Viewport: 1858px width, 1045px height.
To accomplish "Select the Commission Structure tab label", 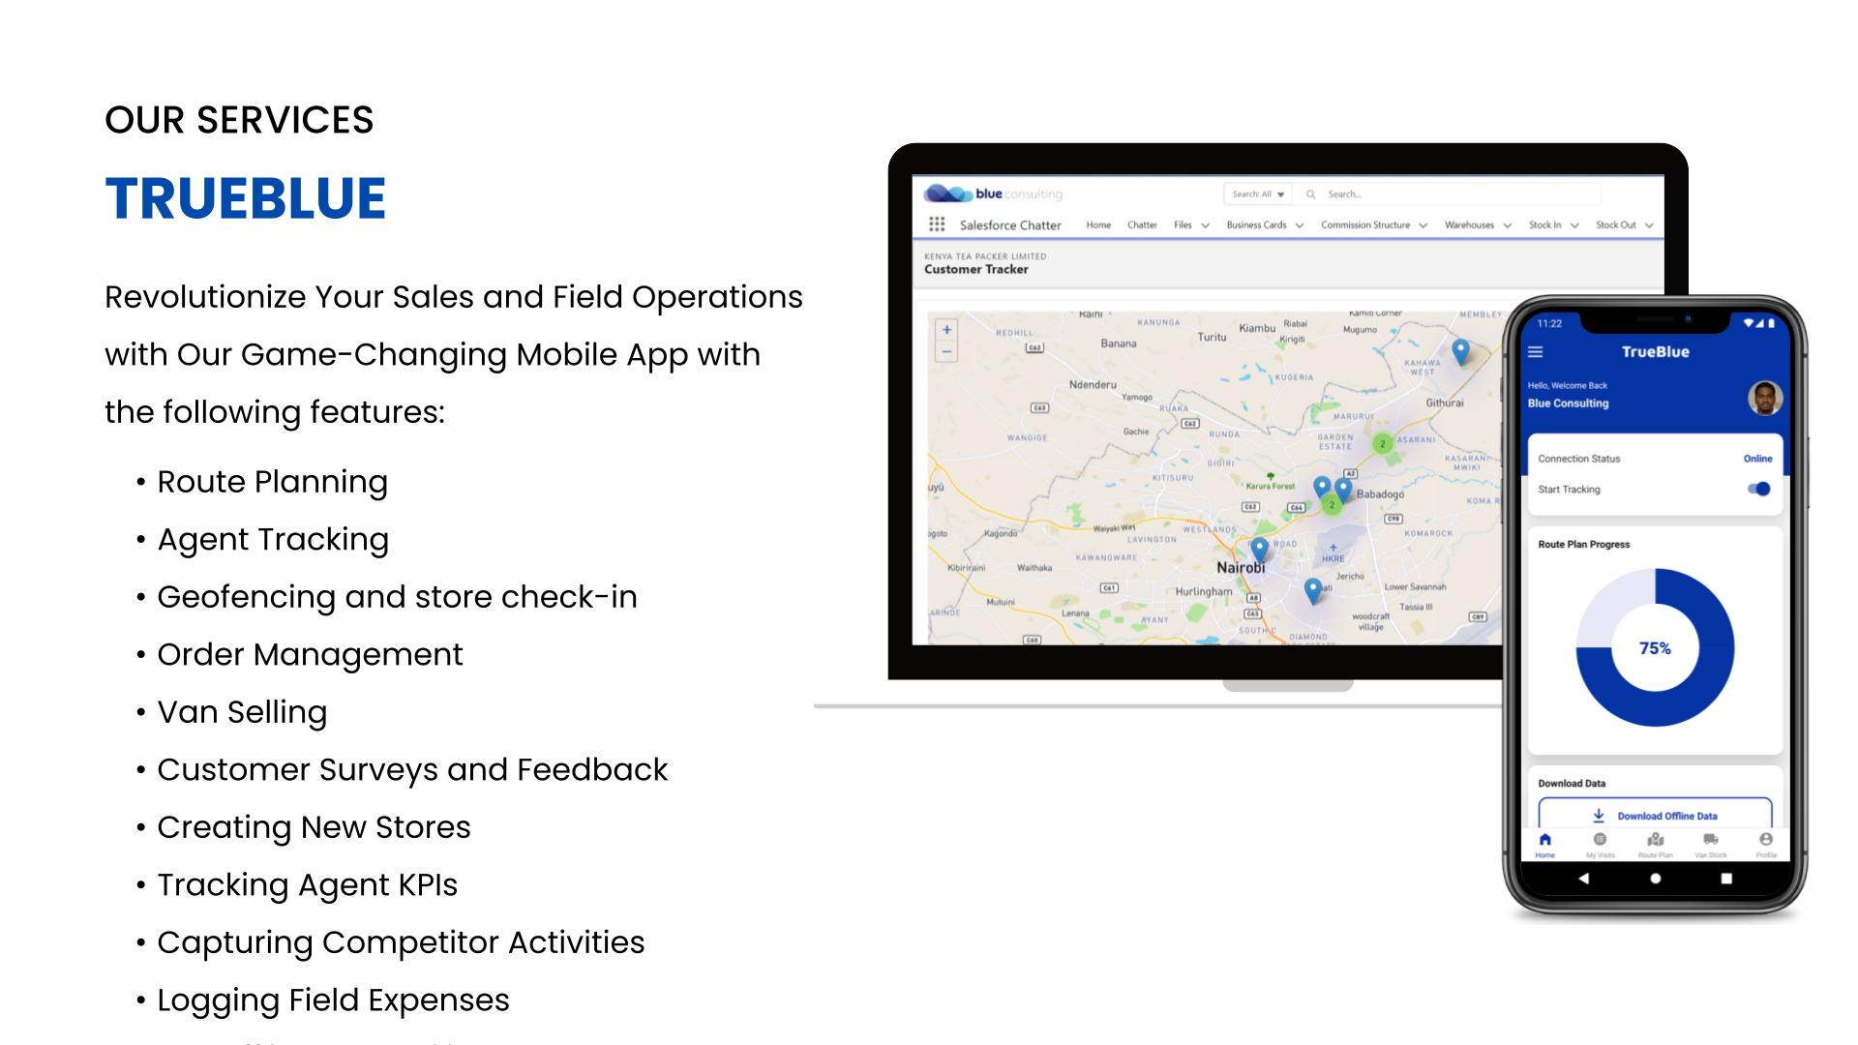I will tap(1365, 224).
